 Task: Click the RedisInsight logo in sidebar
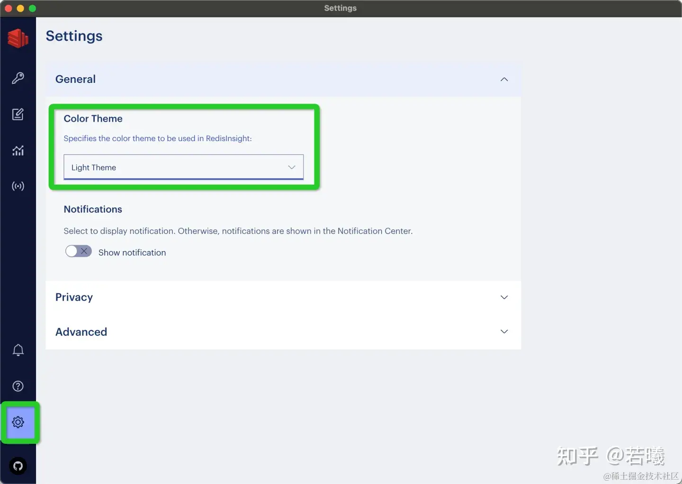click(x=18, y=38)
